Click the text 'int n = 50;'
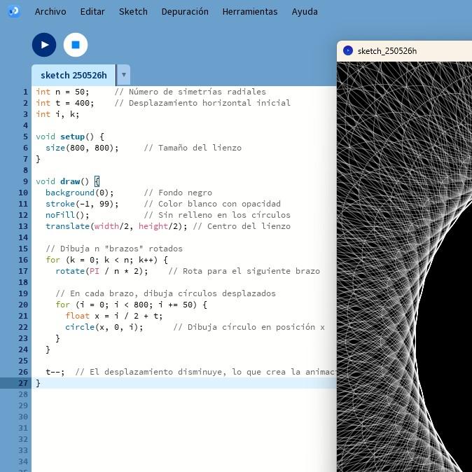Screen dimensions: 472x472 (62, 92)
